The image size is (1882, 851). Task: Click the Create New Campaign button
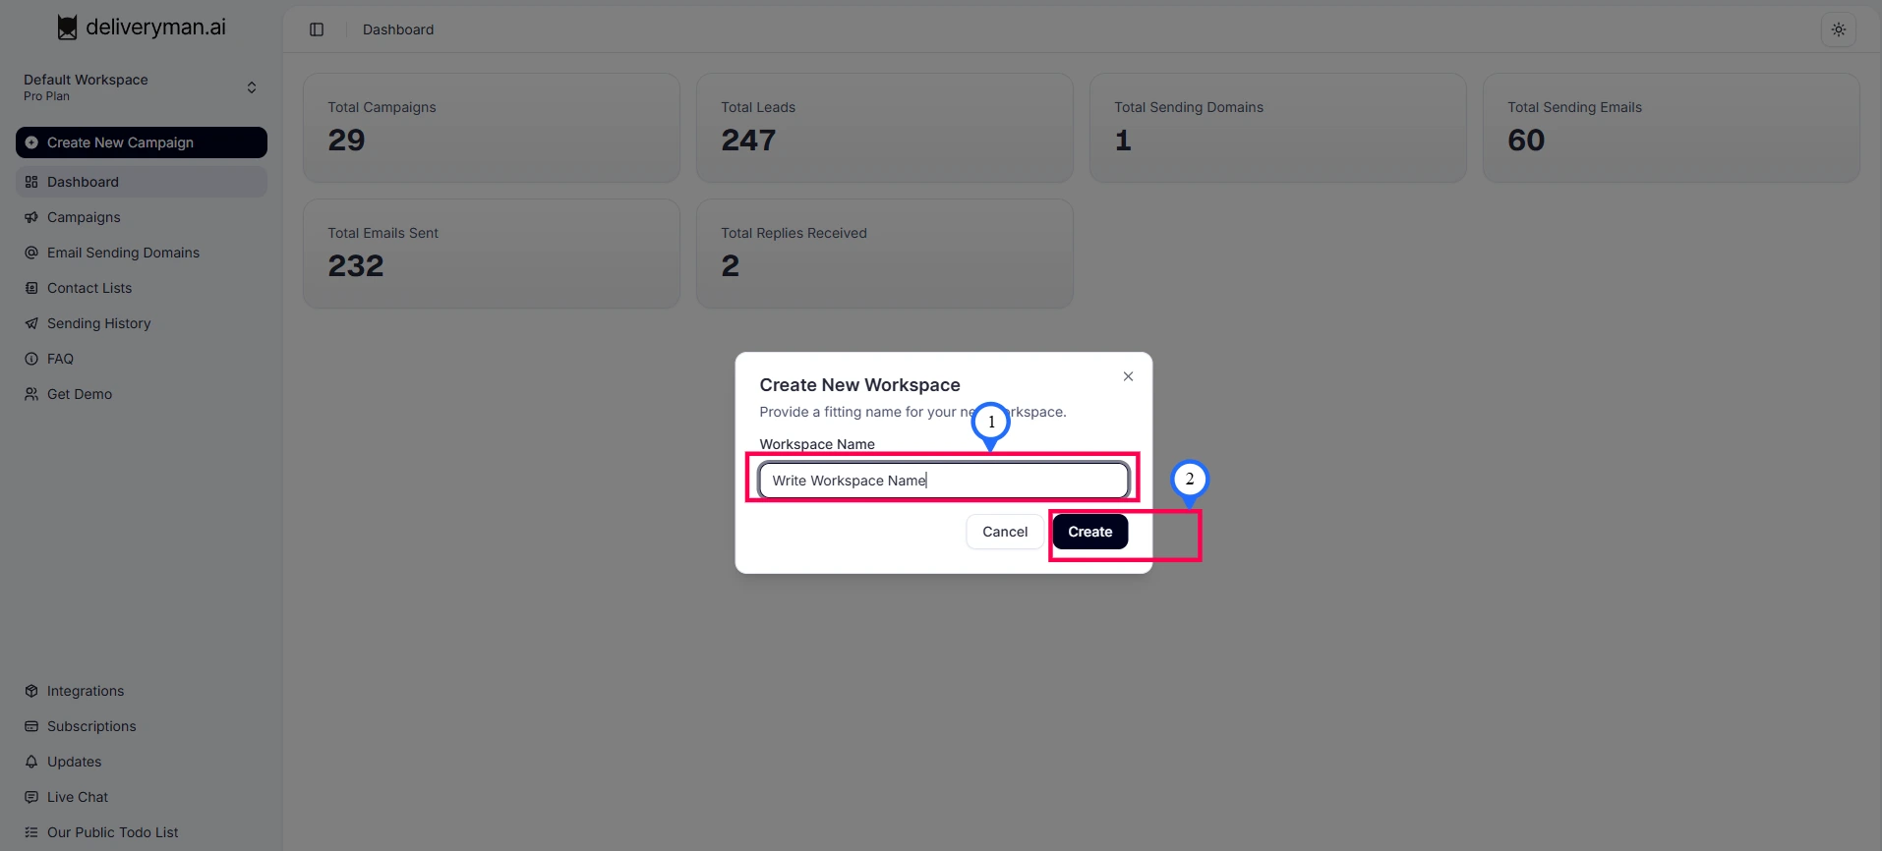(x=142, y=142)
